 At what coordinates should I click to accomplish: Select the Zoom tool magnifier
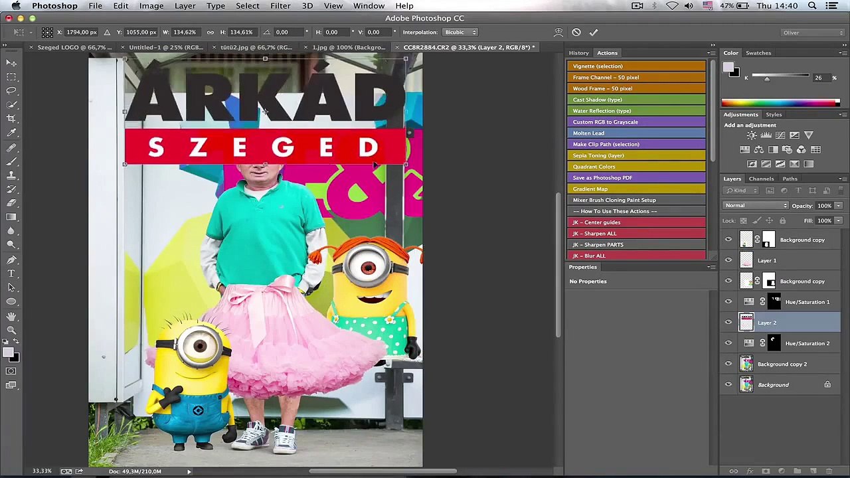11,329
